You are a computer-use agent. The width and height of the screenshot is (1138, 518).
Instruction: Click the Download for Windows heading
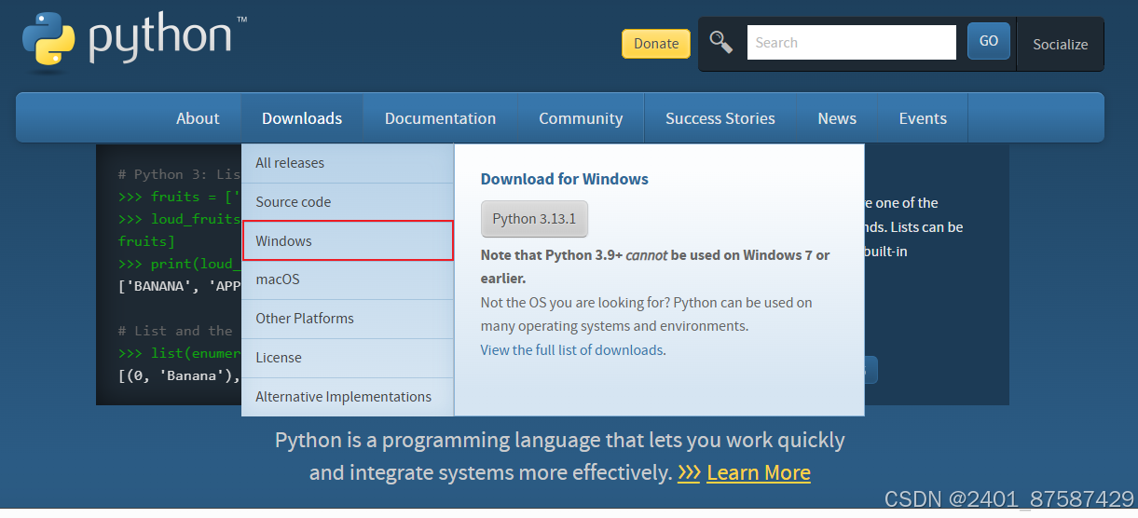point(565,179)
